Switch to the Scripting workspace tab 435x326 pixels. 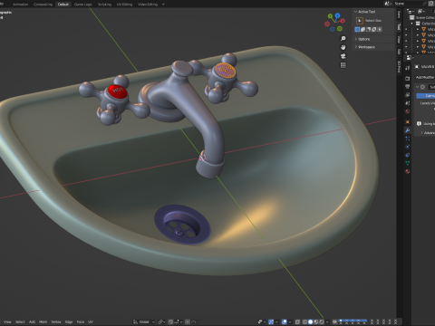point(104,5)
